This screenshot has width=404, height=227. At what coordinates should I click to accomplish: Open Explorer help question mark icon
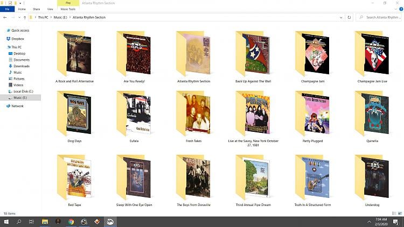[401, 9]
